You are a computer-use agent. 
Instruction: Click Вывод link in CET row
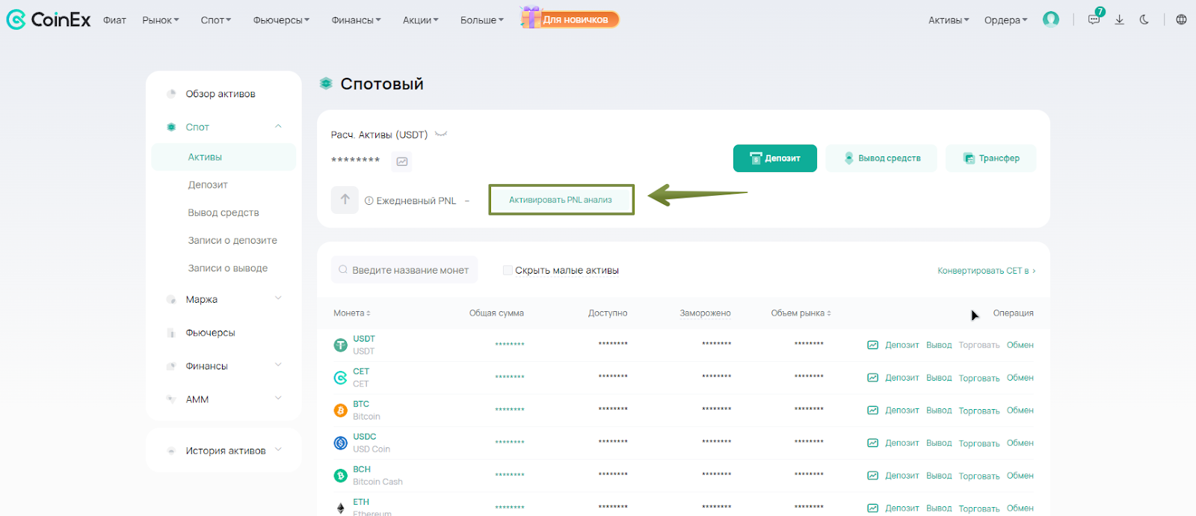[939, 378]
